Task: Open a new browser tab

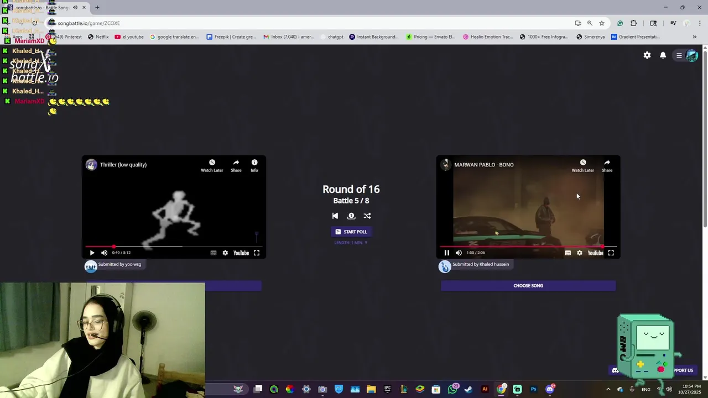Action: click(x=97, y=8)
